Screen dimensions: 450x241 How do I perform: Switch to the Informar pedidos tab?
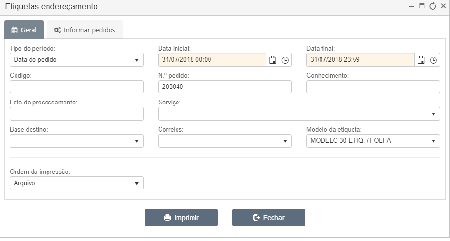[85, 30]
